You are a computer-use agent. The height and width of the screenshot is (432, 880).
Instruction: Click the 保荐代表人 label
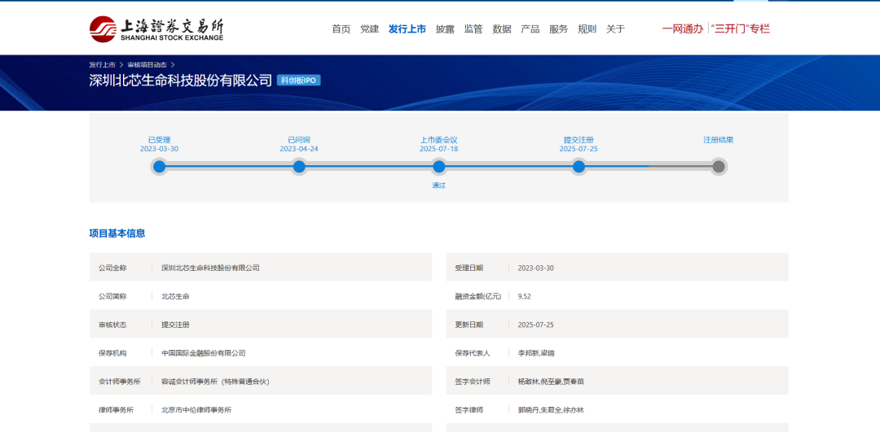(x=473, y=354)
